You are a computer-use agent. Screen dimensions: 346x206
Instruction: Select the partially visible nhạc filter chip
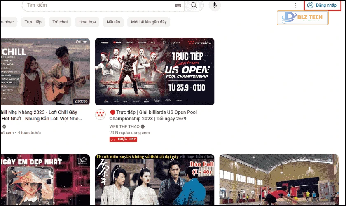[8, 22]
